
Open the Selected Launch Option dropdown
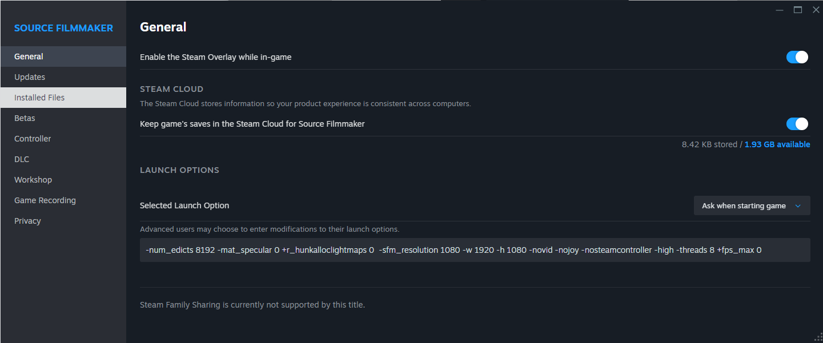click(x=752, y=206)
